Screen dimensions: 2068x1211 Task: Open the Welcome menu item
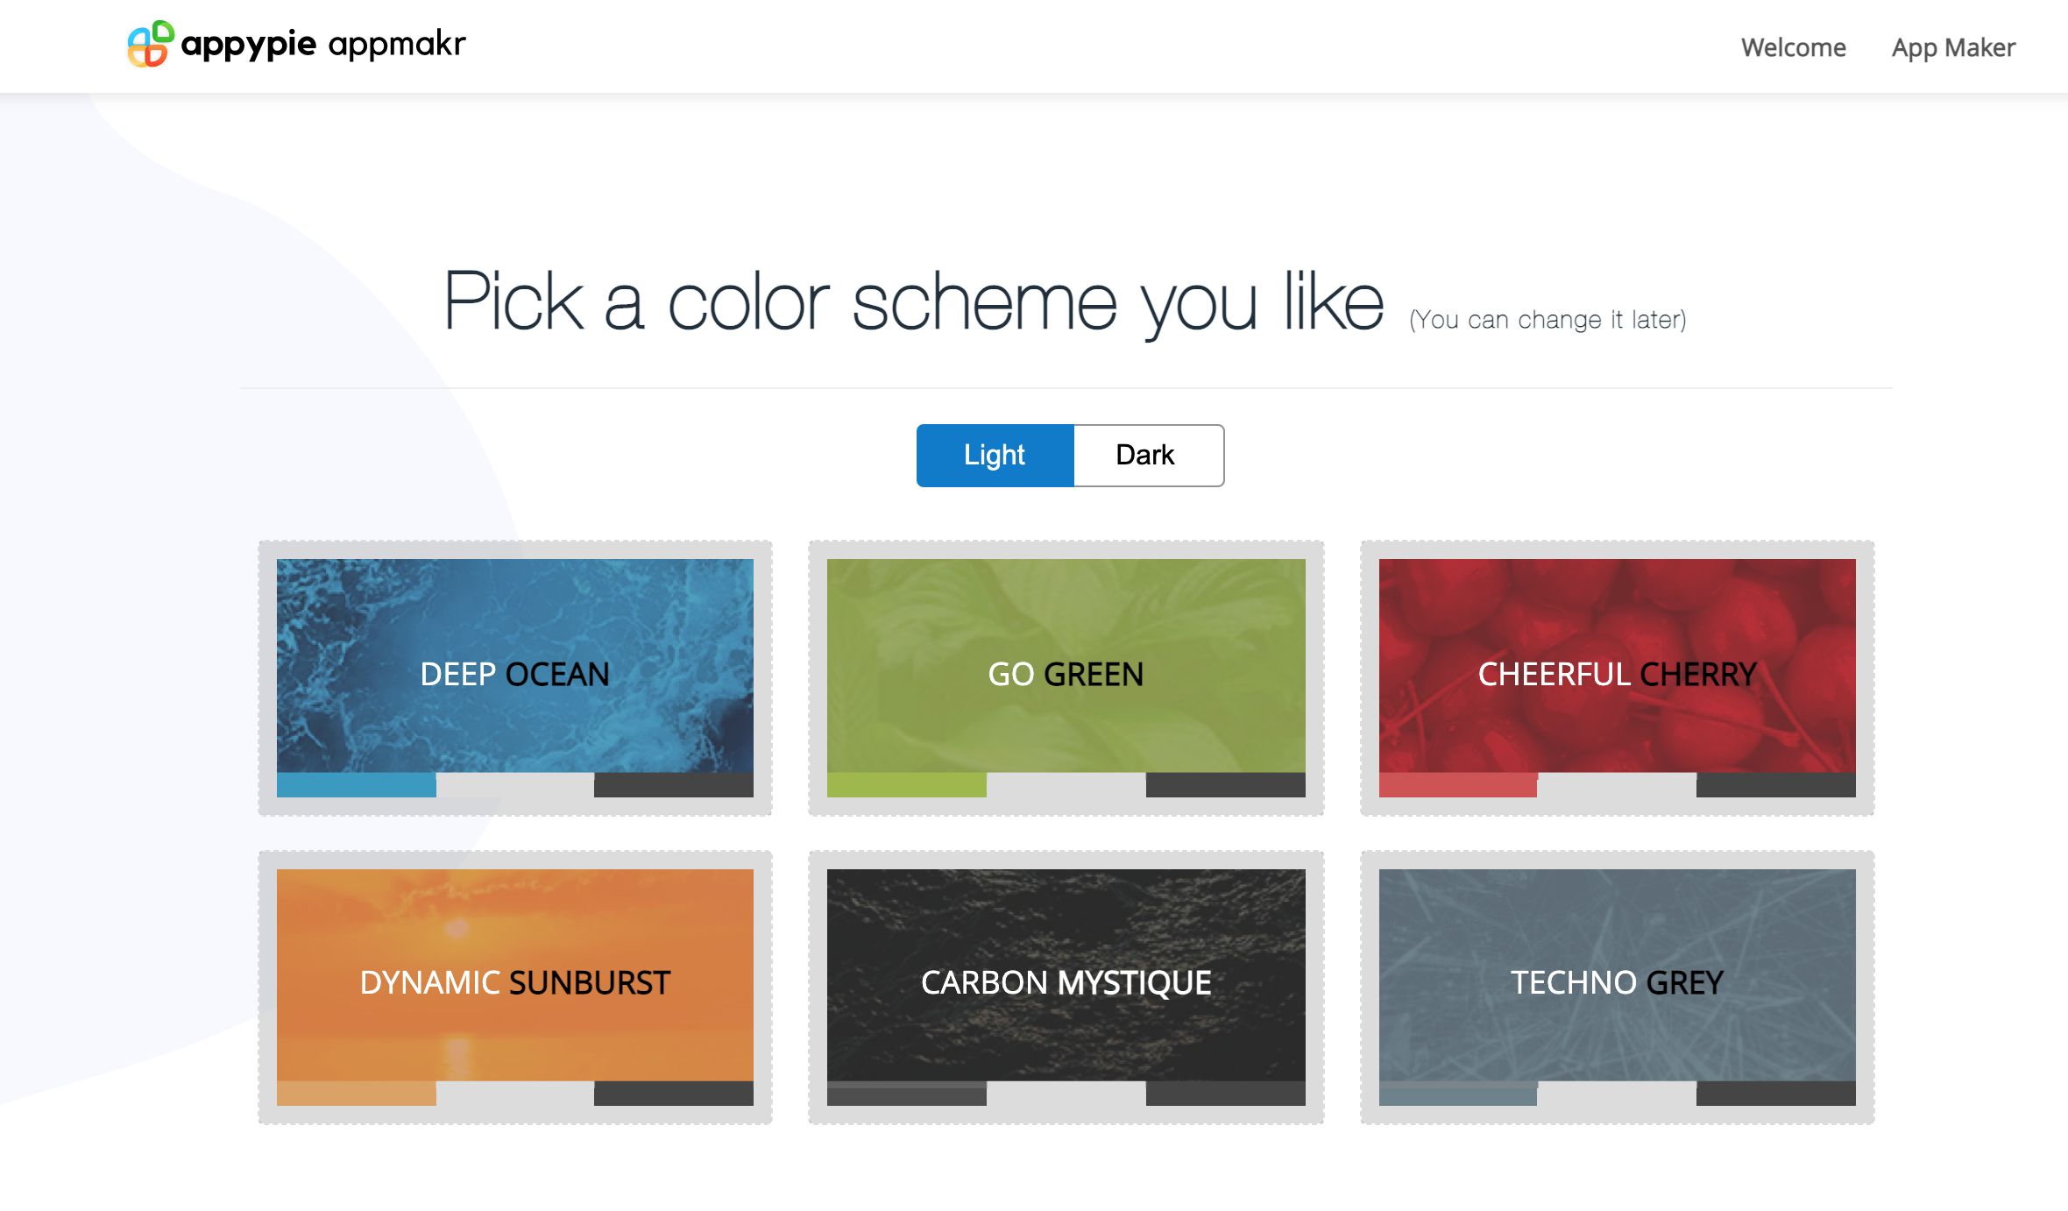click(1793, 47)
